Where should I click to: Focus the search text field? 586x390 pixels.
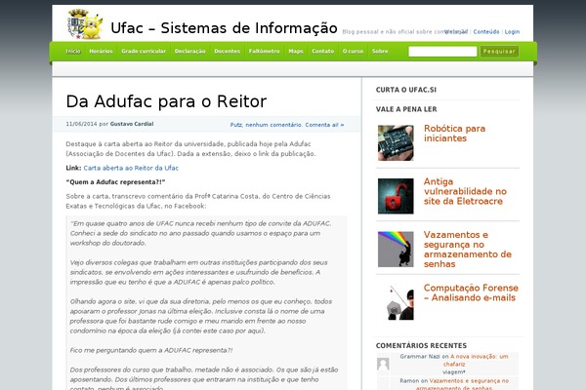pyautogui.click(x=442, y=52)
